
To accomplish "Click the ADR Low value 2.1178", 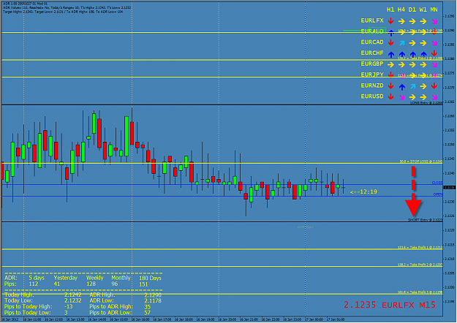I will coord(153,300).
